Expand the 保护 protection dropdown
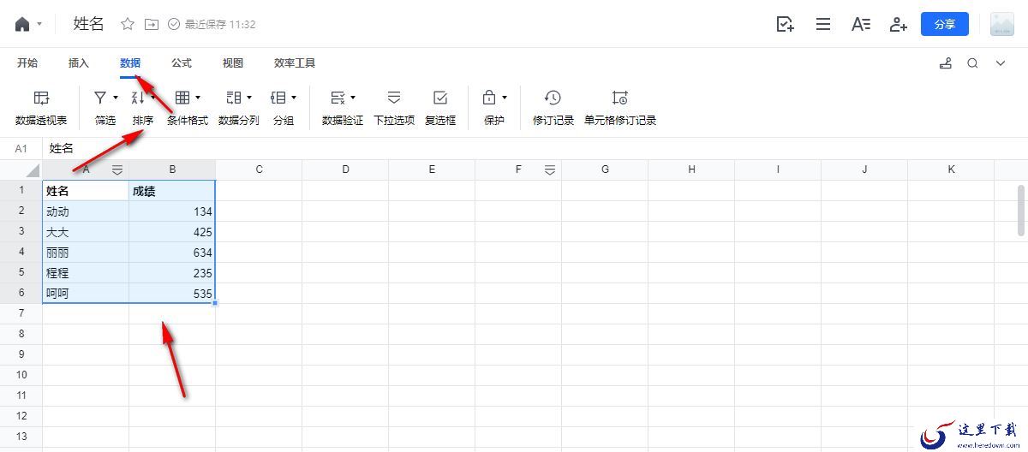This screenshot has height=452, width=1028. pyautogui.click(x=505, y=98)
